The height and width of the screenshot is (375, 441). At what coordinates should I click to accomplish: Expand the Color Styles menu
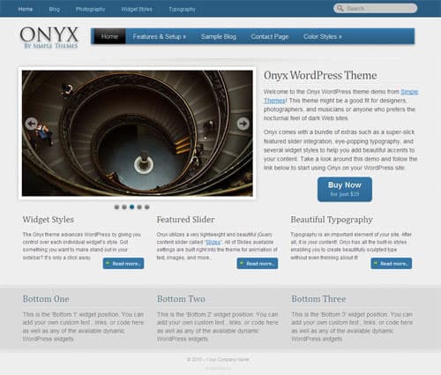coord(323,36)
